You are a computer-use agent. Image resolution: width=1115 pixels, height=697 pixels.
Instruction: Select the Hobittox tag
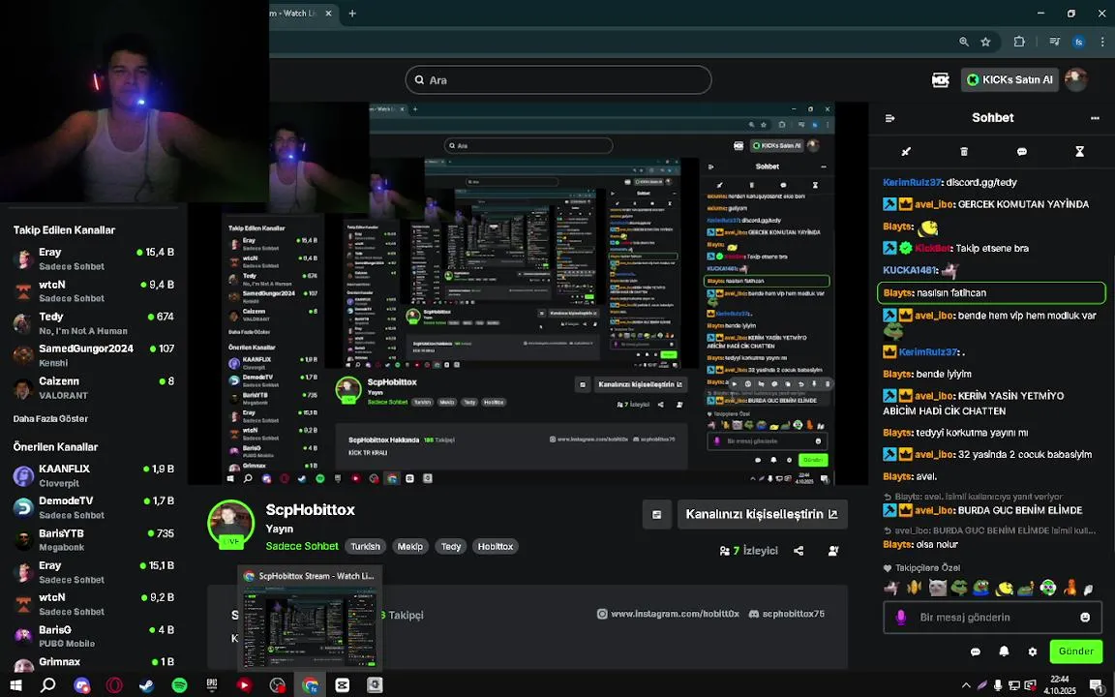point(496,546)
